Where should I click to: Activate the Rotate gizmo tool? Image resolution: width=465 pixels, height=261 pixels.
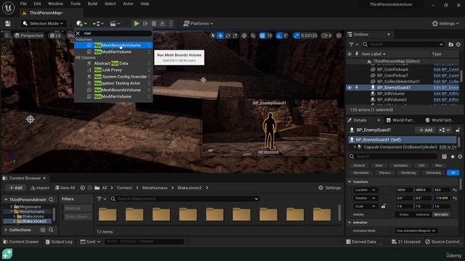point(227,36)
